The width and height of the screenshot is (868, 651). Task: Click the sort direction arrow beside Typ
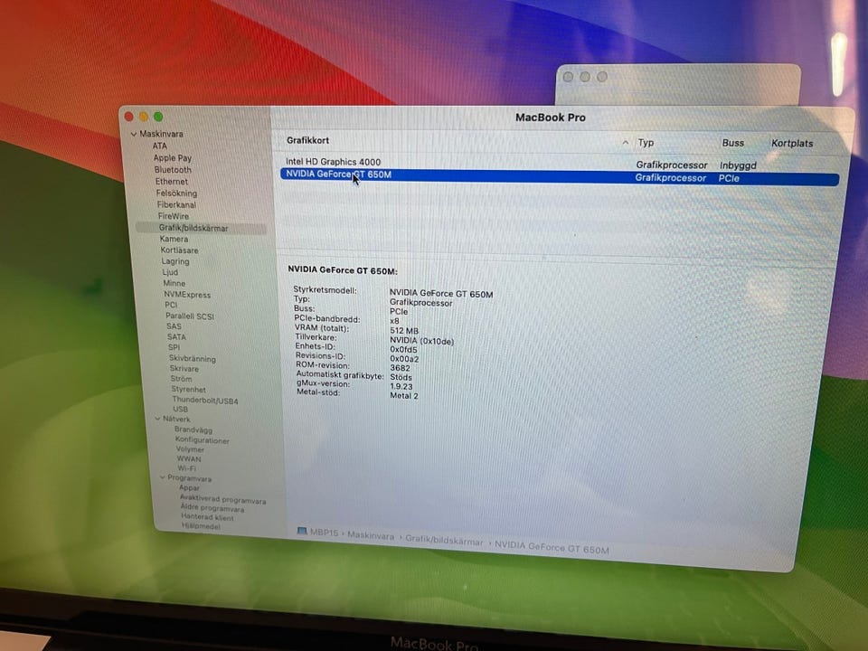pyautogui.click(x=625, y=142)
